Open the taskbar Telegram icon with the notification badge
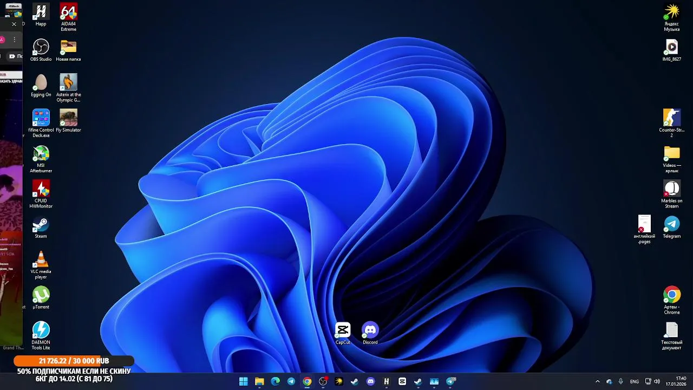Viewport: 693px width, 390px height. click(x=450, y=381)
